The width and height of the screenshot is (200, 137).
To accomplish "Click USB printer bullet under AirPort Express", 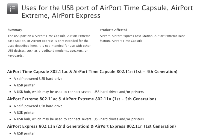I will (24, 133).
